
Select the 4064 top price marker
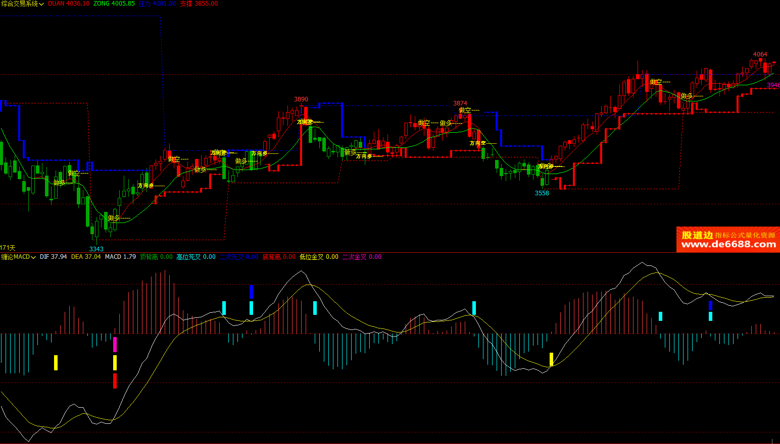760,54
